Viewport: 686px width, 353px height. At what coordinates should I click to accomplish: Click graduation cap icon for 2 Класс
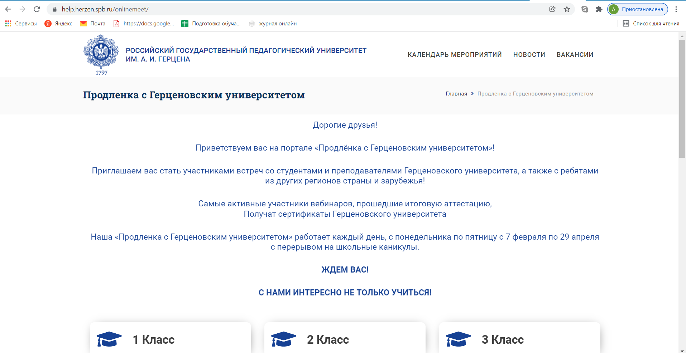[x=283, y=339]
